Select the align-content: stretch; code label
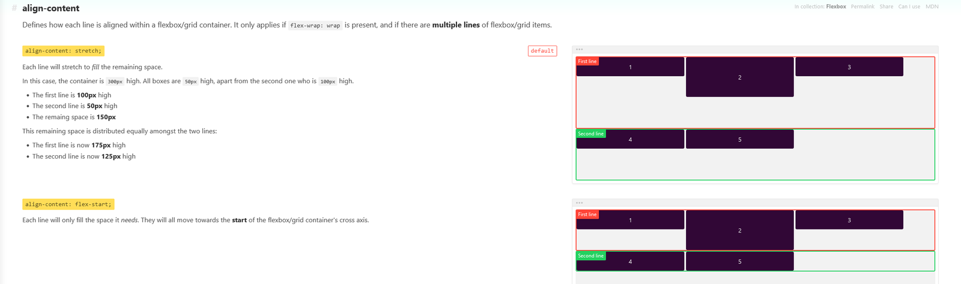Viewport: 961px width, 284px height. point(63,51)
